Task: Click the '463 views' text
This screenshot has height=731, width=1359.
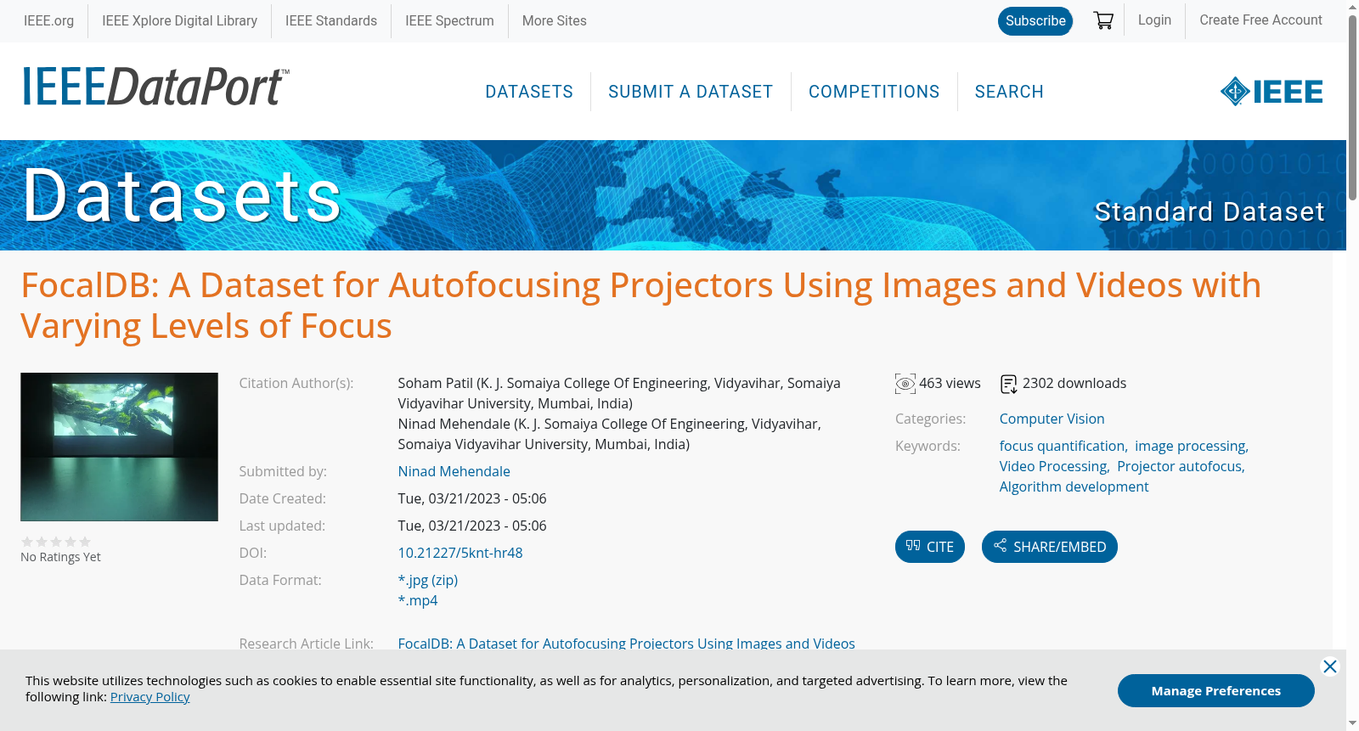Action: click(x=950, y=383)
